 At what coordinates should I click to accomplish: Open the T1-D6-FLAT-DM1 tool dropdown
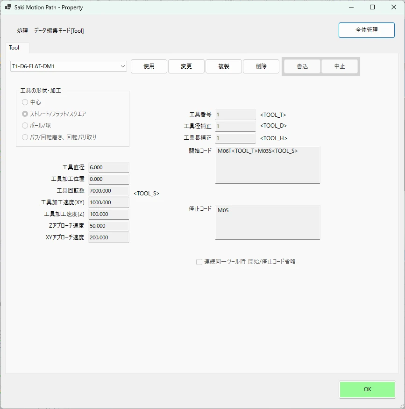(x=69, y=66)
